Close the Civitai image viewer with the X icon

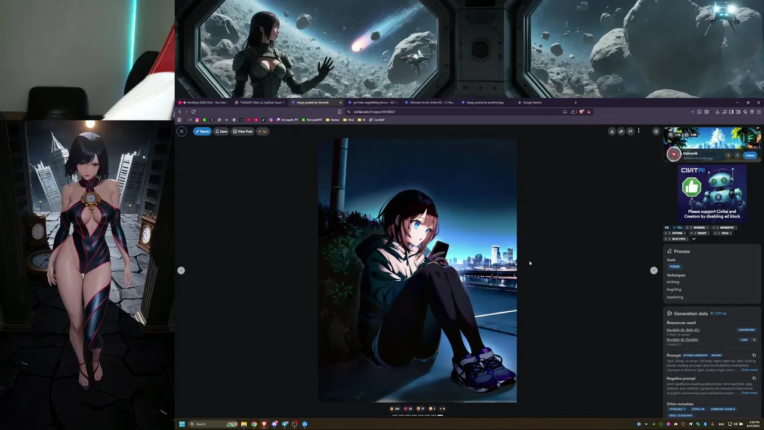click(181, 131)
